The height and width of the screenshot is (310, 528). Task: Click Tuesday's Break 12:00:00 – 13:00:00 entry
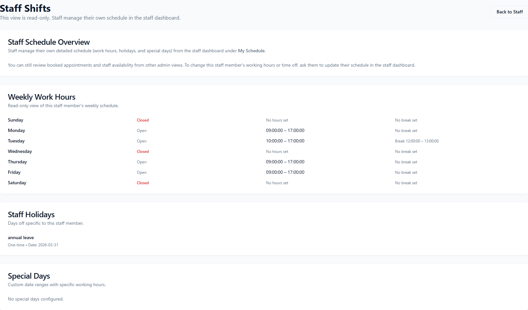tap(416, 141)
